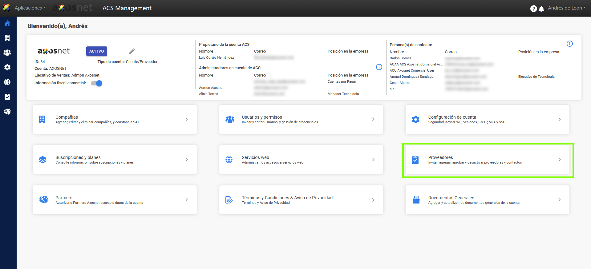Click the help question mark icon

(x=533, y=9)
